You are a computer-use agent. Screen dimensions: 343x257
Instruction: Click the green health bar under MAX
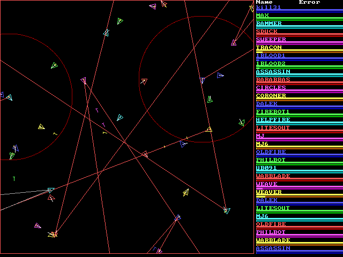tap(299, 19)
